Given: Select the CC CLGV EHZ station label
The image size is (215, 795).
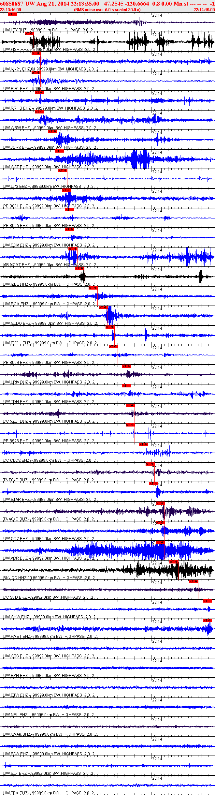Looking at the screenshot, I should 50,460.
